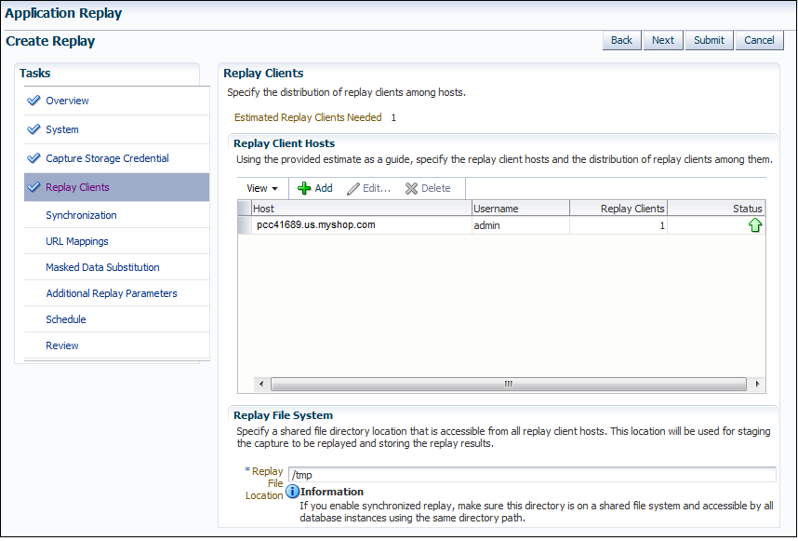Image resolution: width=798 pixels, height=541 pixels.
Task: Click the horizontal scrollbar thumb
Action: (509, 384)
